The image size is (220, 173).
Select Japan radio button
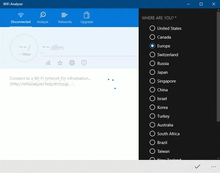[153, 72]
